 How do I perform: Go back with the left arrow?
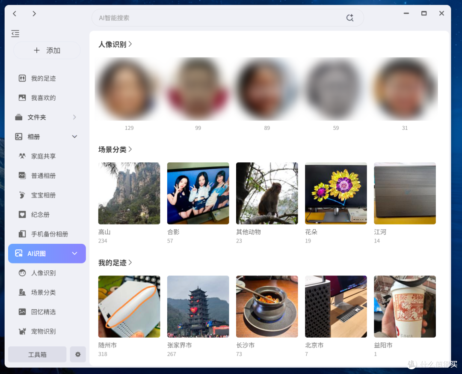point(15,14)
